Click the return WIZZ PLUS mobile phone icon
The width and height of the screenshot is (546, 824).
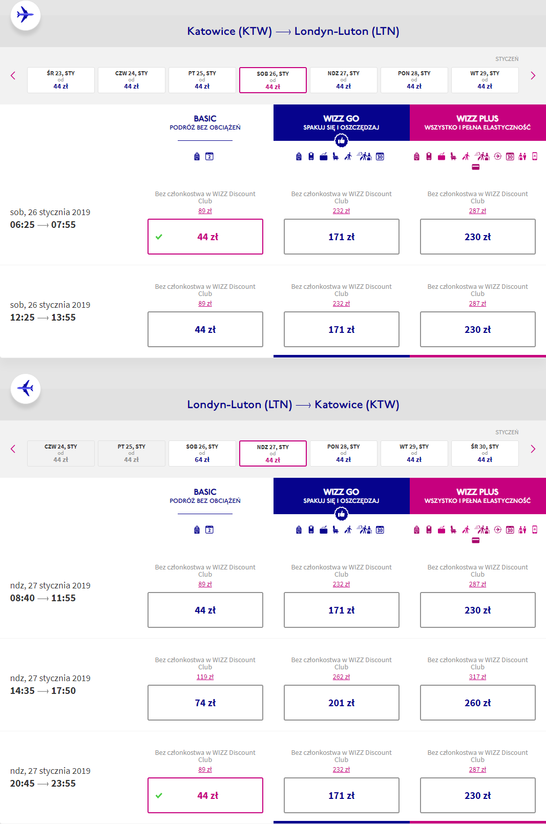[535, 530]
